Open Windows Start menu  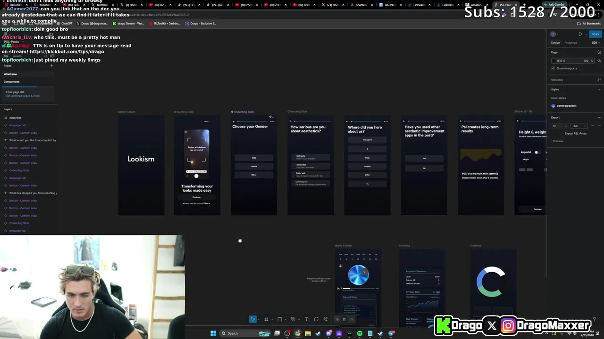213,333
